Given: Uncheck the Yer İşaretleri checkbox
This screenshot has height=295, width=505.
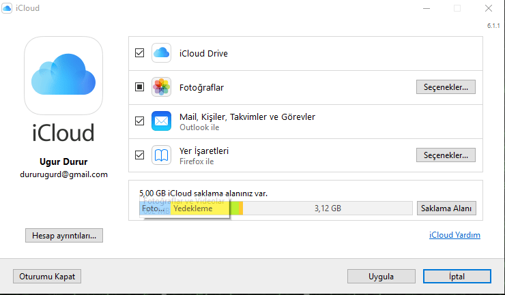Looking at the screenshot, I should tap(140, 155).
